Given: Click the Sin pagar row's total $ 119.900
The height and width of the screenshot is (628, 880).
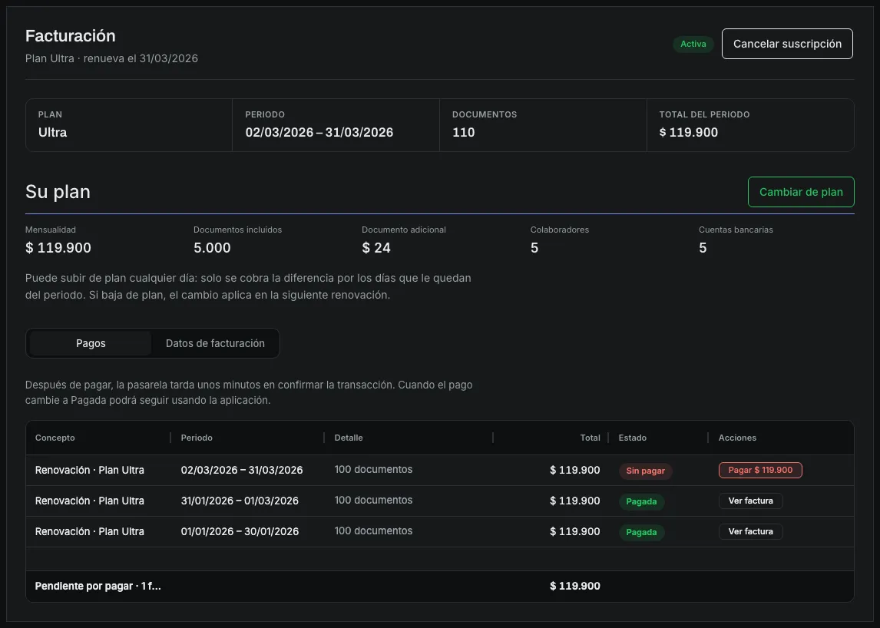Looking at the screenshot, I should point(575,471).
